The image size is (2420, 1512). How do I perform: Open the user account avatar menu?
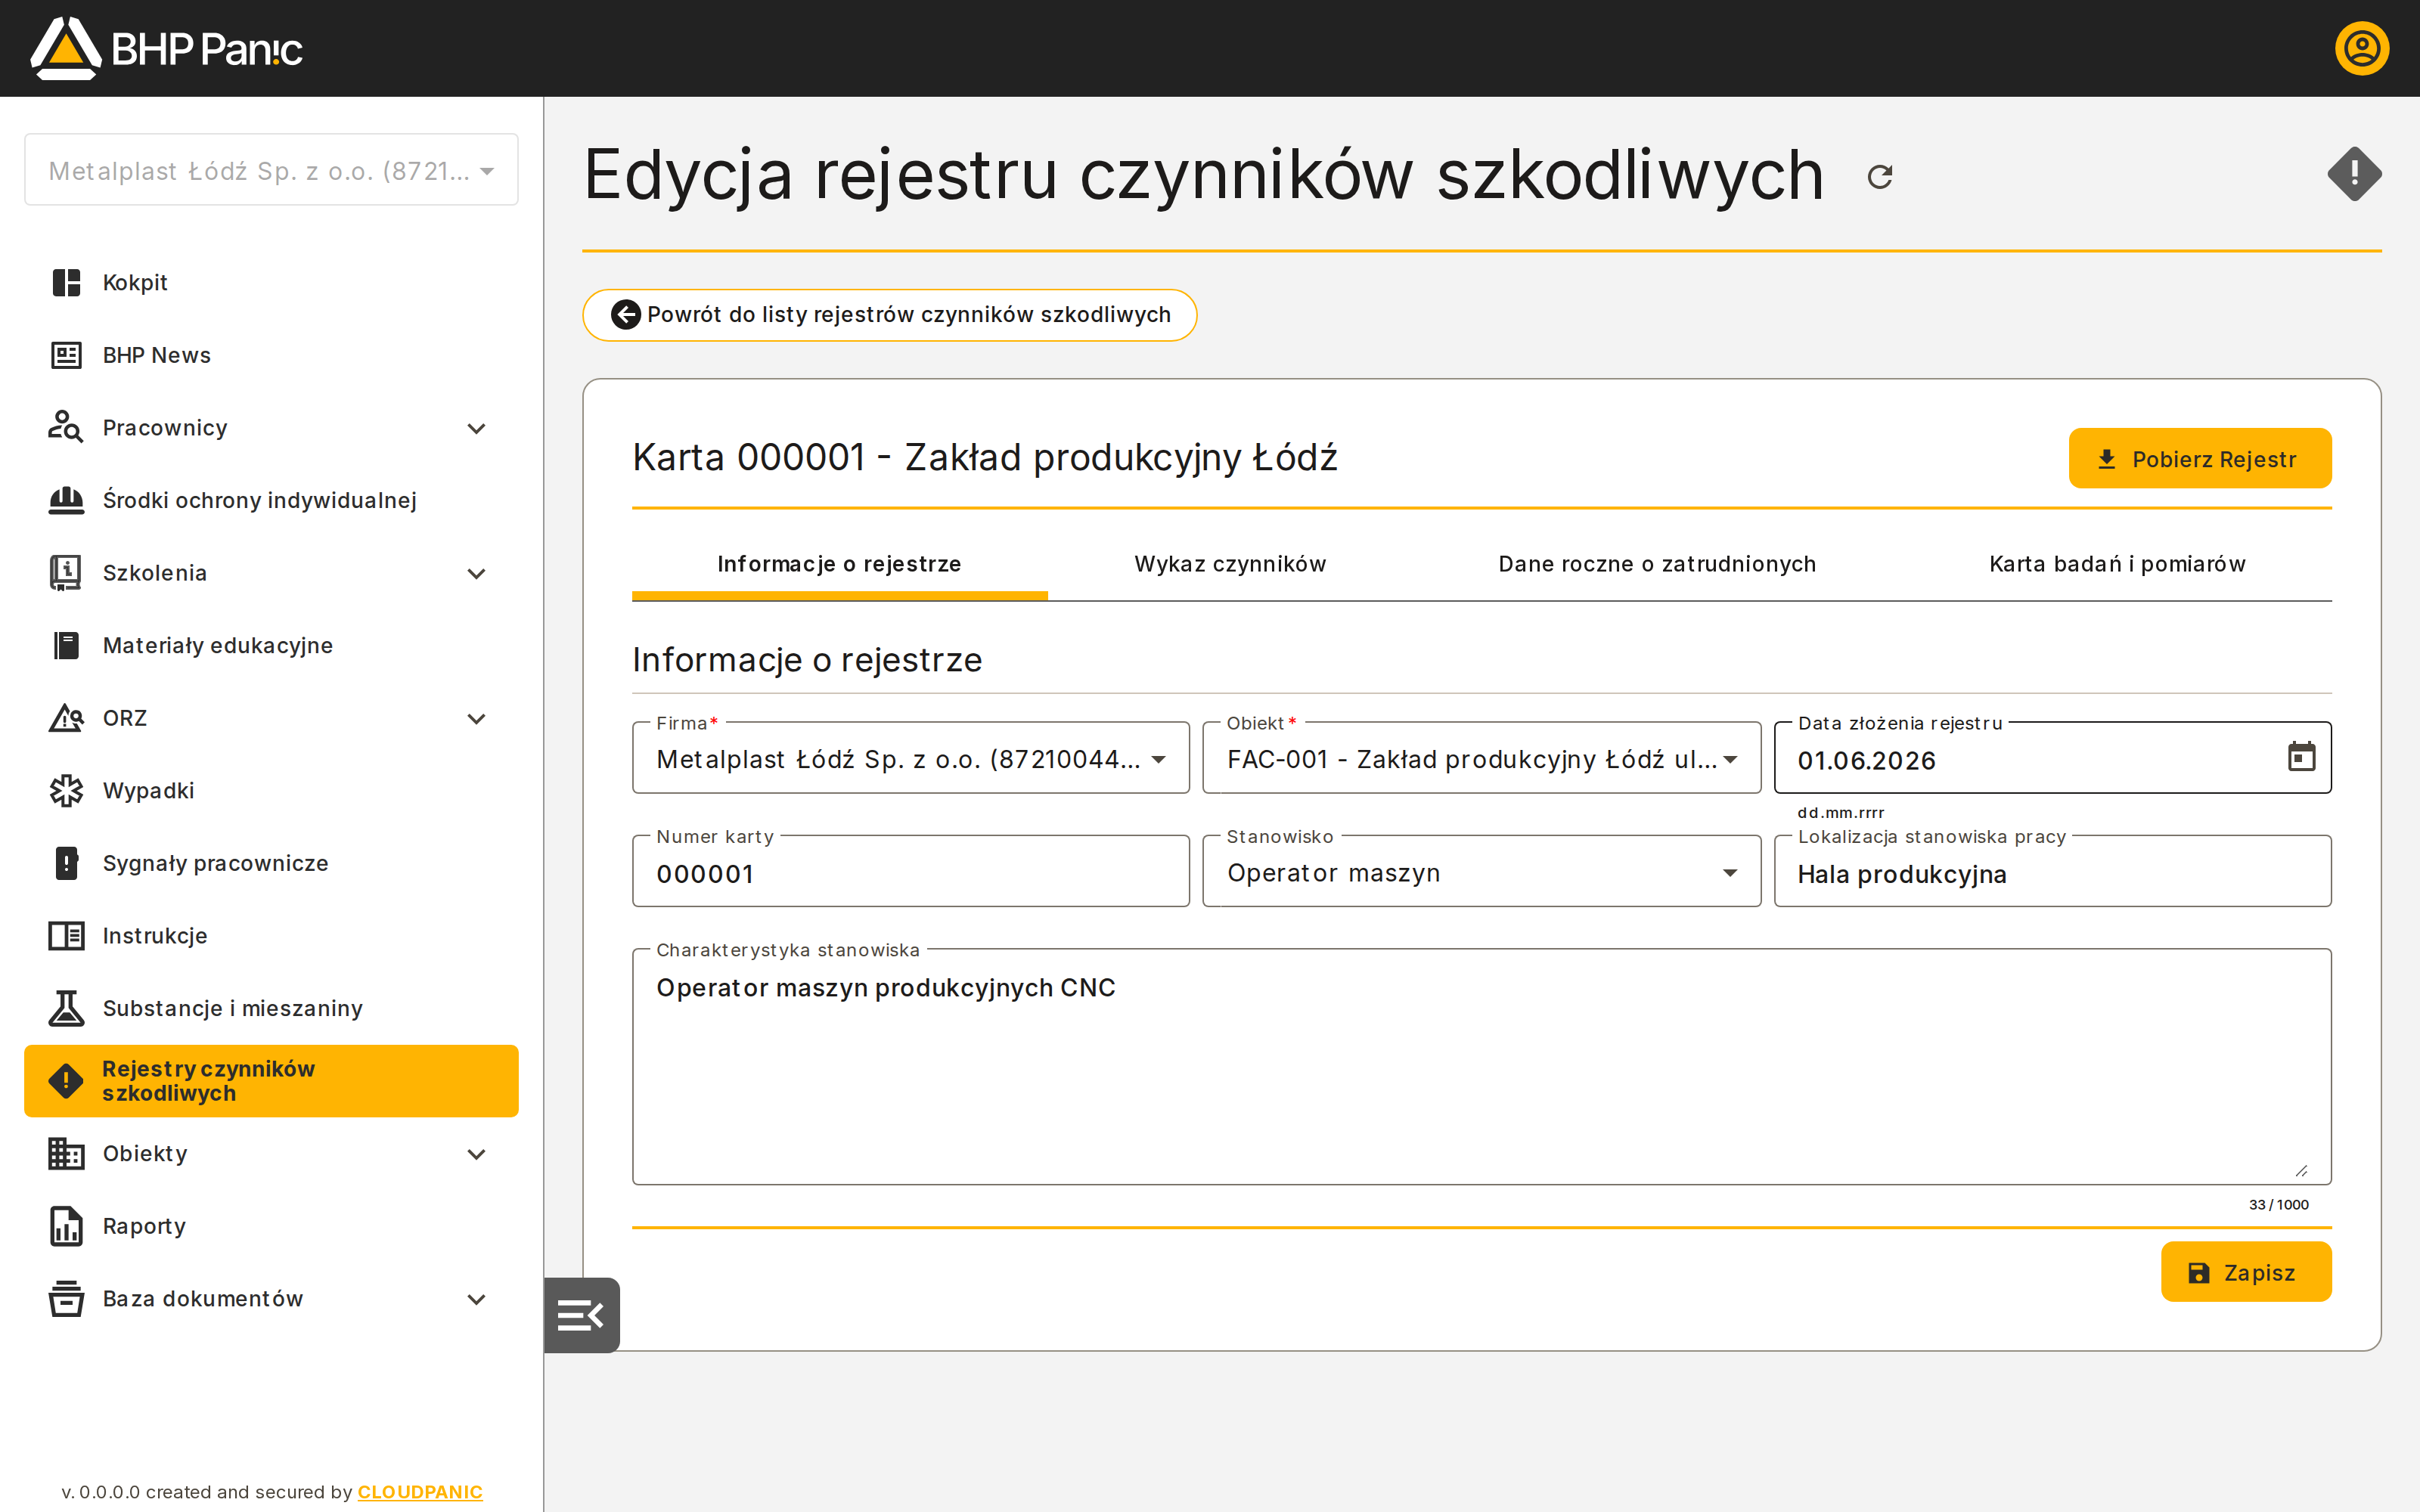pyautogui.click(x=2362, y=48)
